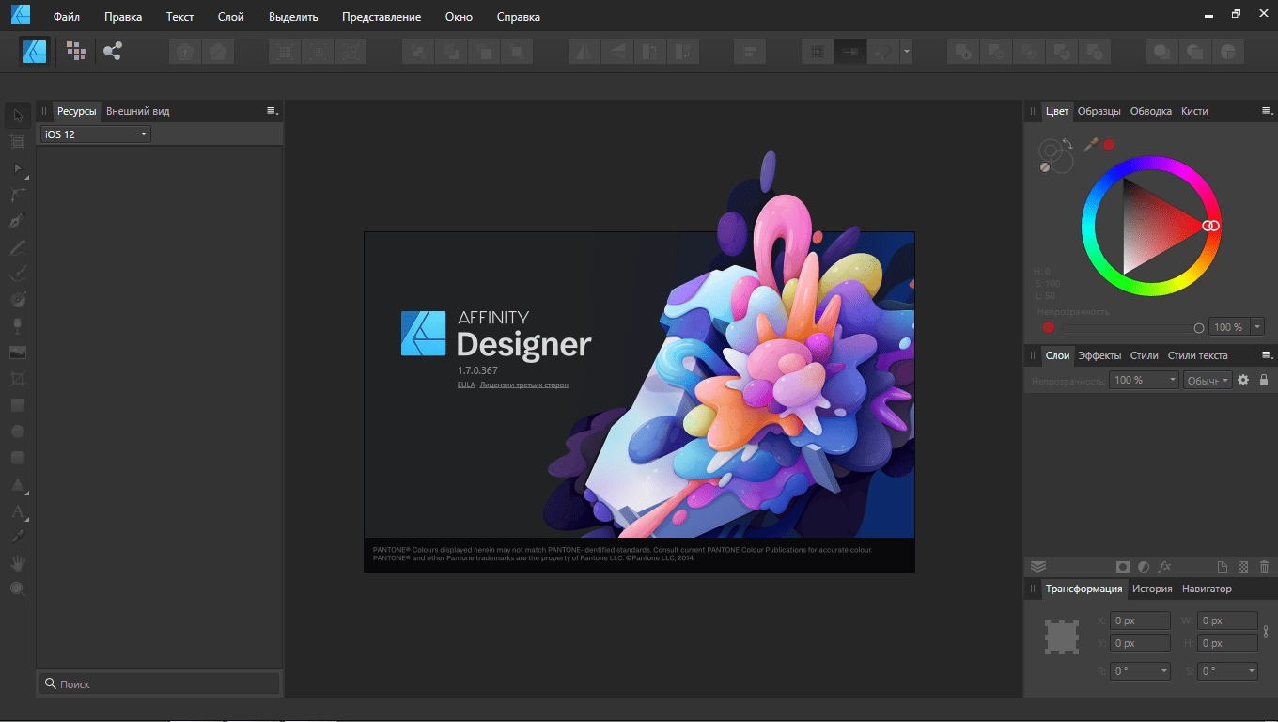1278x722 pixels.
Task: Switch to Эффекты tab
Action: point(1100,355)
